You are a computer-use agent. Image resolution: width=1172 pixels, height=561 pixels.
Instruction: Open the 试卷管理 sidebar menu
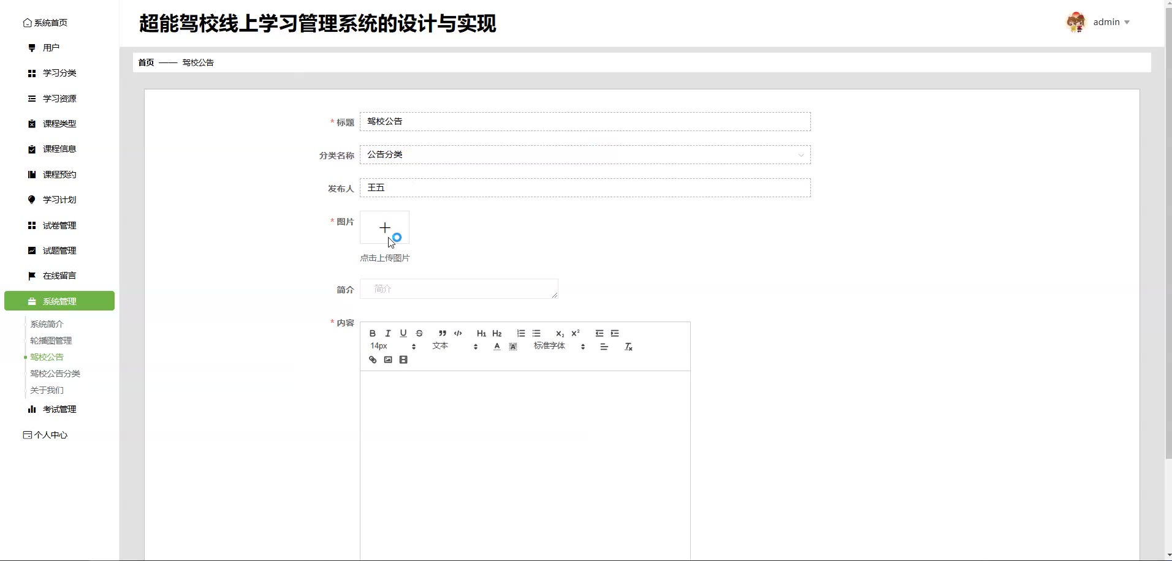[x=59, y=225]
